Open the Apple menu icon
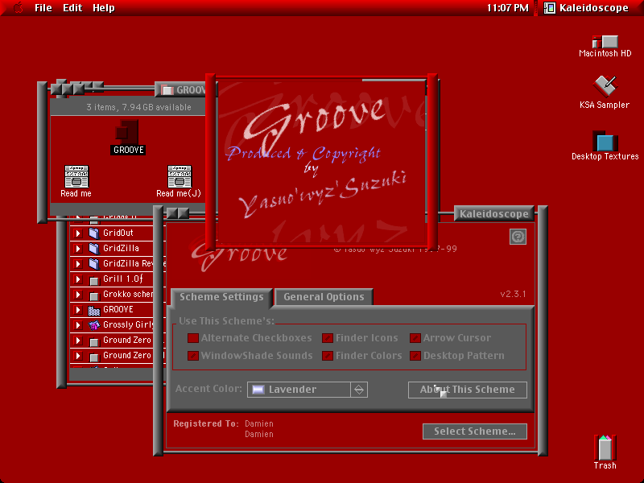The image size is (644, 483). point(19,7)
